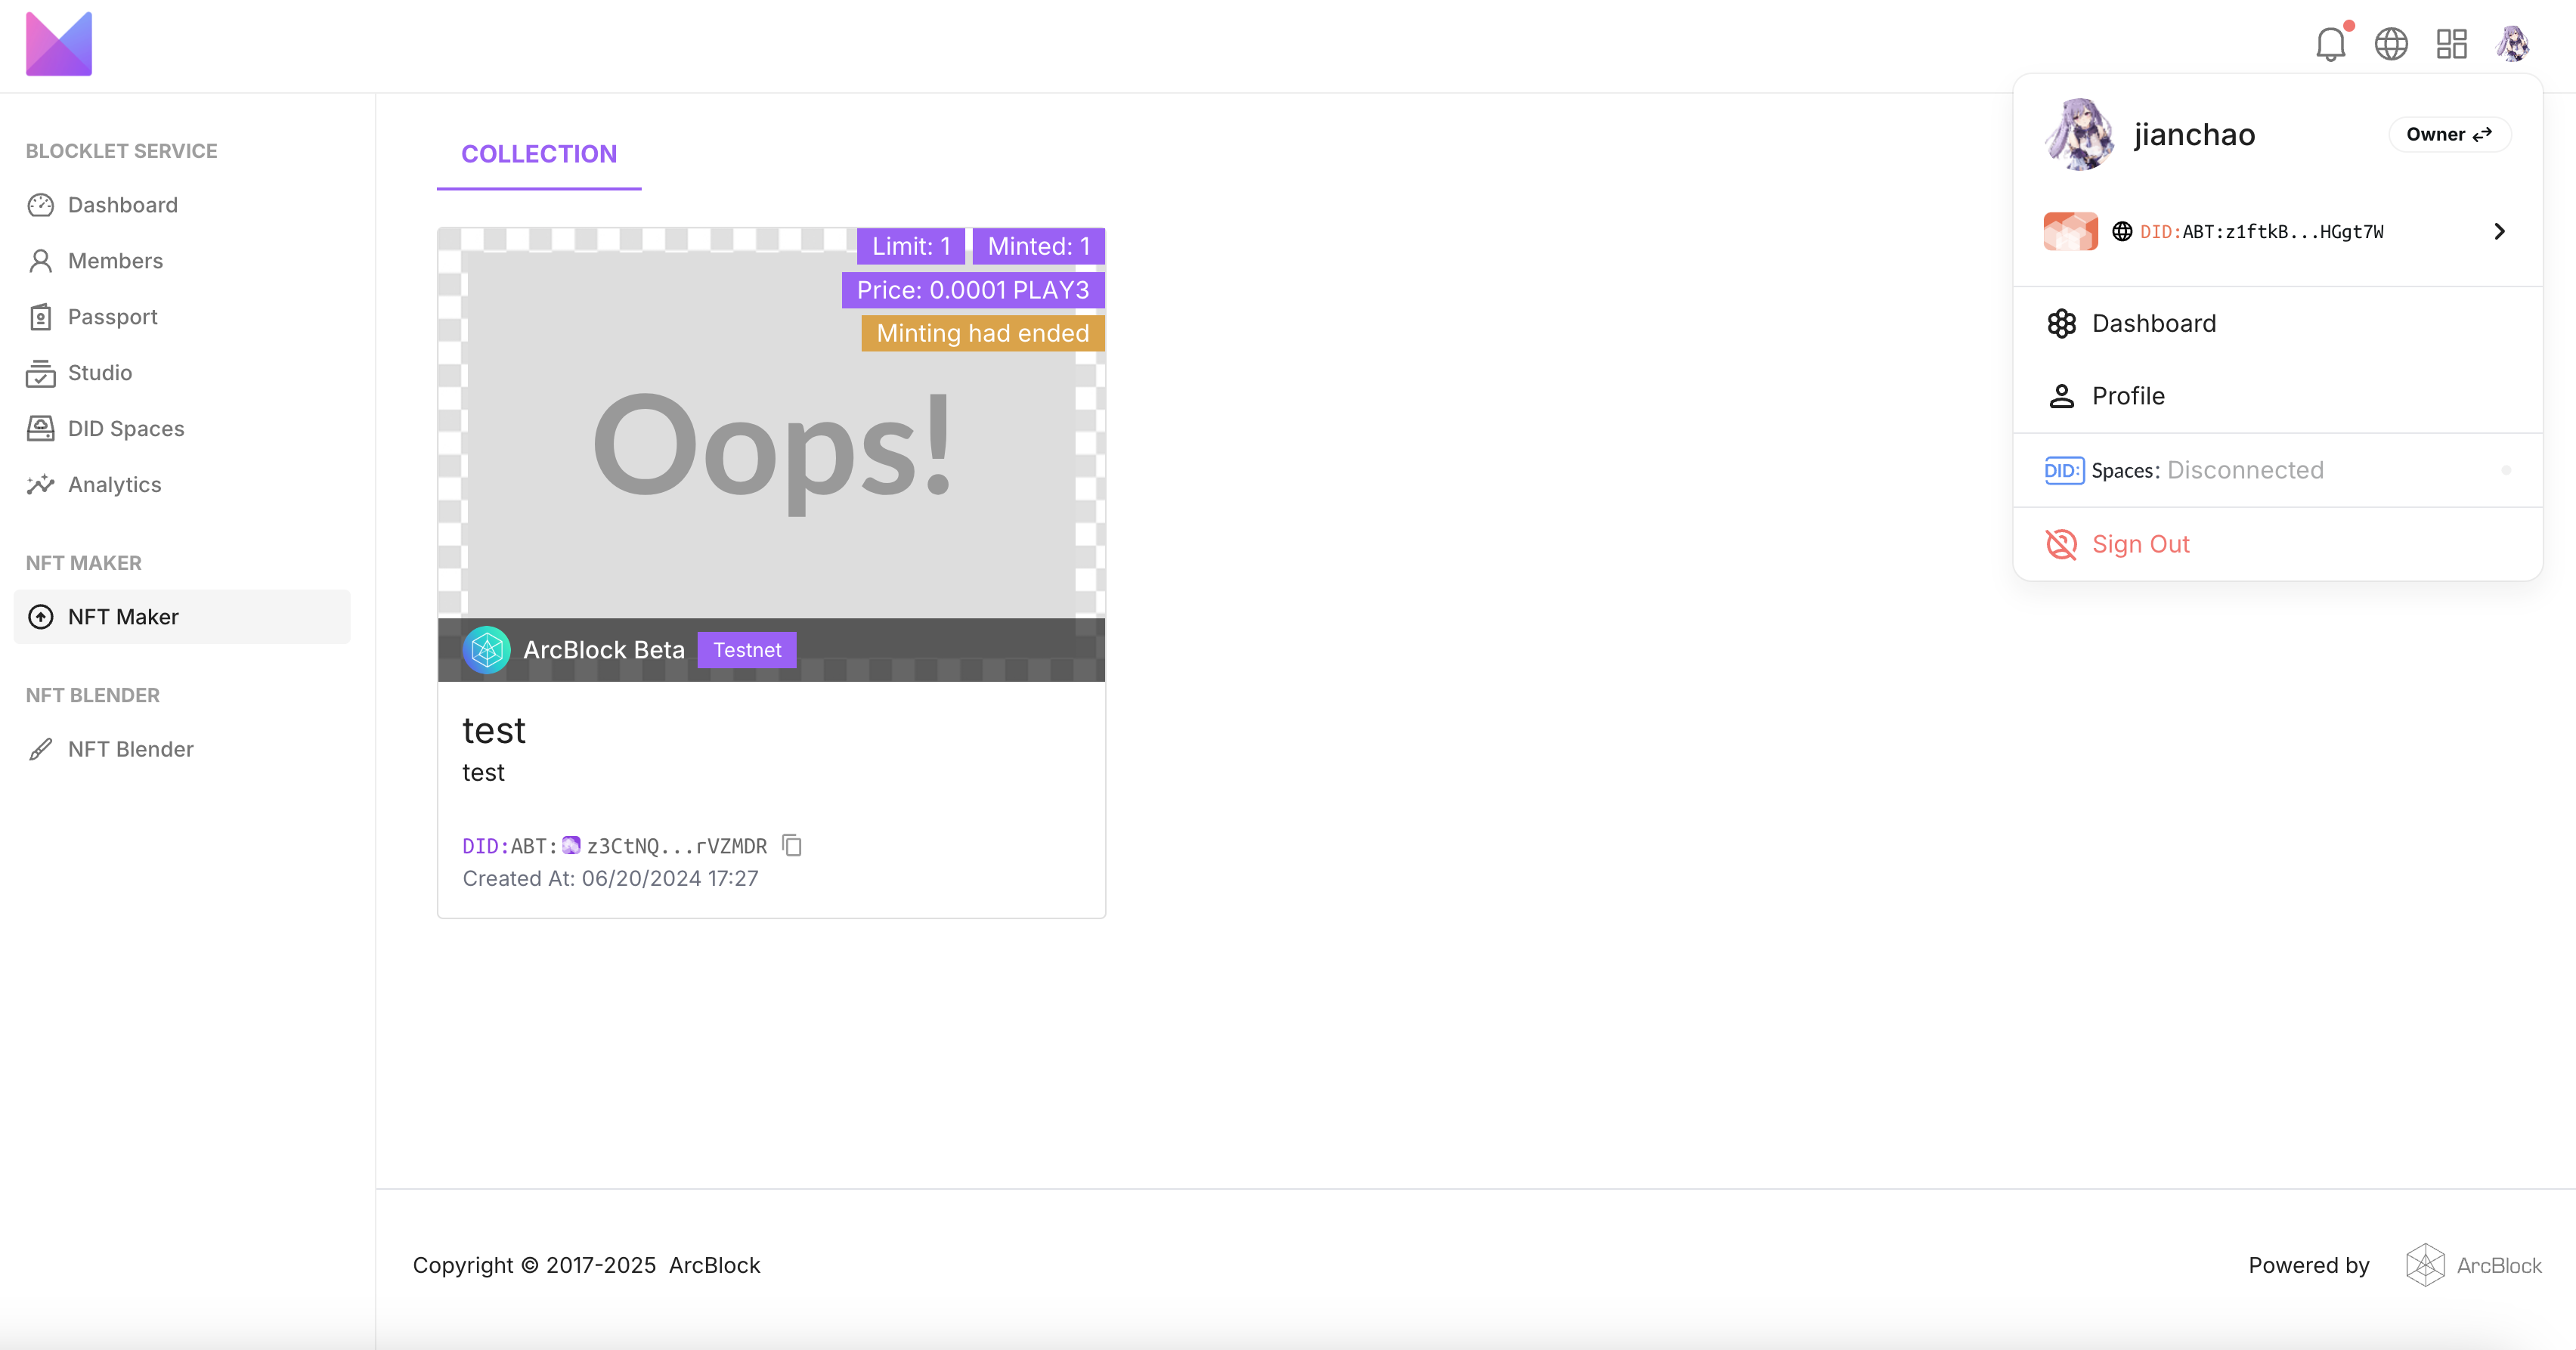This screenshot has height=1350, width=2576.
Task: Expand the DID:ABT:z1ftkB account chevron
Action: coord(2499,232)
